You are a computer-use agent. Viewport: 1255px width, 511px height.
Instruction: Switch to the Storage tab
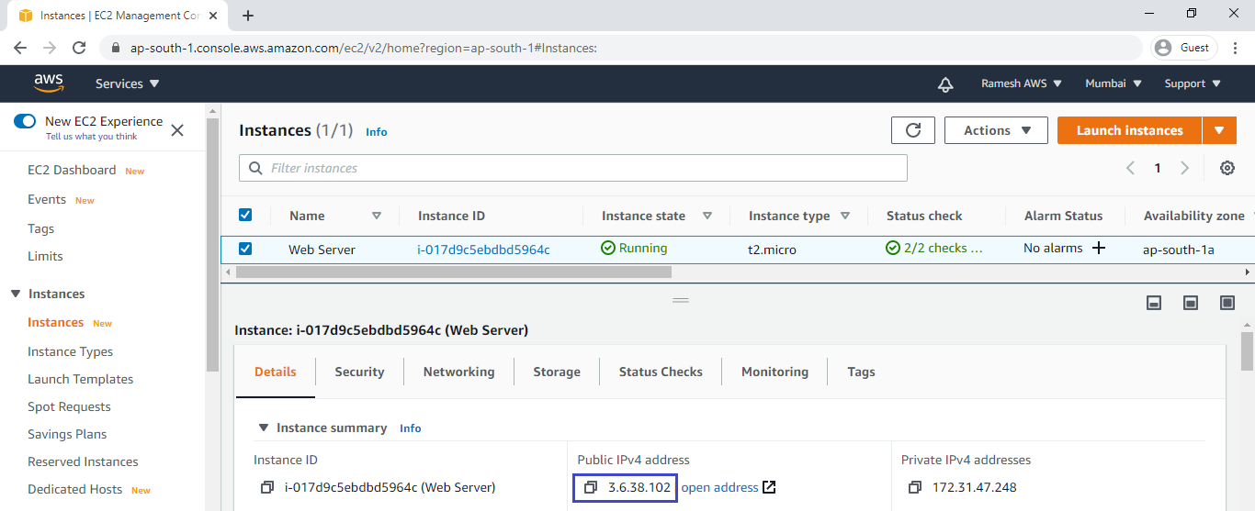coord(557,372)
